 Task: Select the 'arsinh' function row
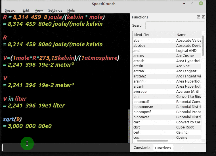pyautogui.click(x=167, y=81)
